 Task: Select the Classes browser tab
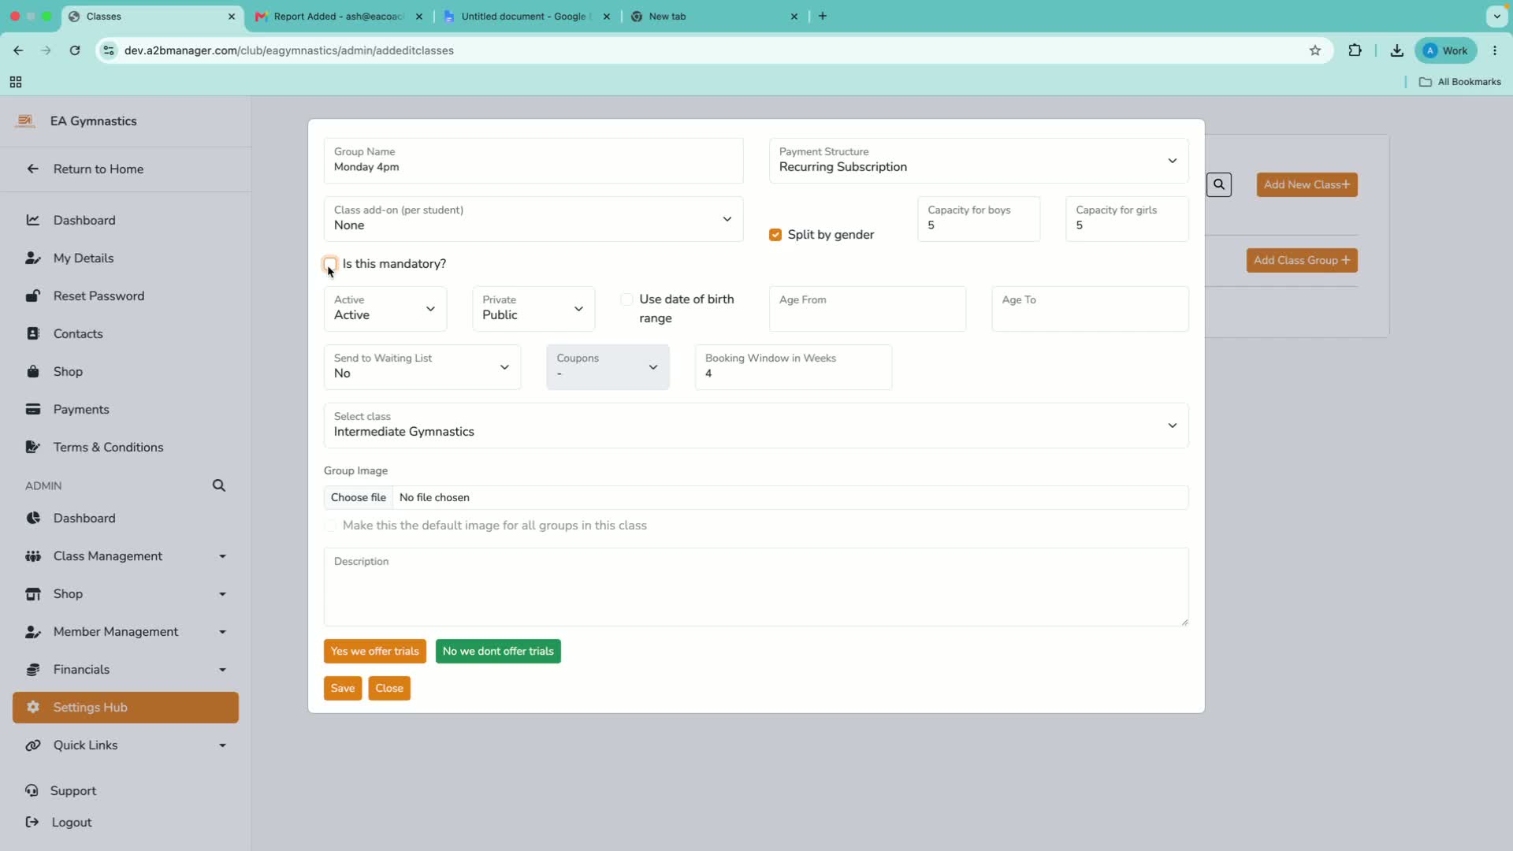tap(151, 17)
